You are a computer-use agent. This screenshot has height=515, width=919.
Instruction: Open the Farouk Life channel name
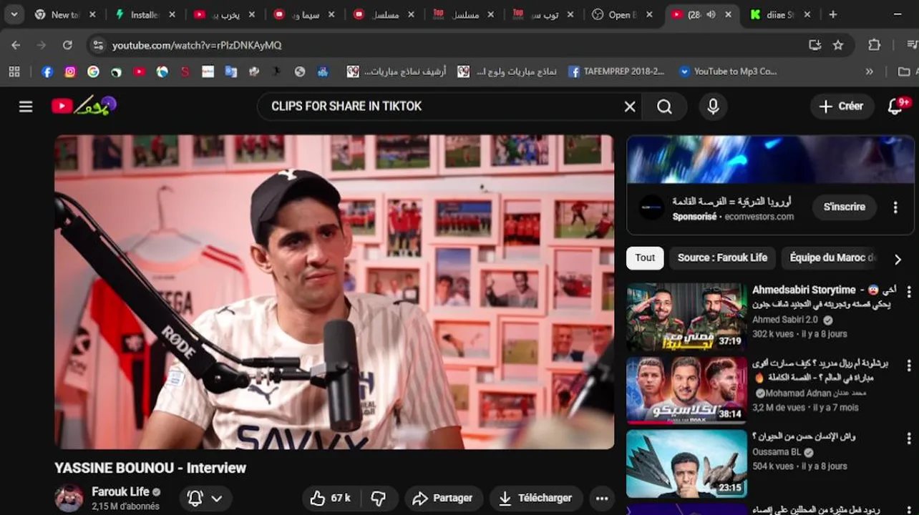pyautogui.click(x=120, y=492)
